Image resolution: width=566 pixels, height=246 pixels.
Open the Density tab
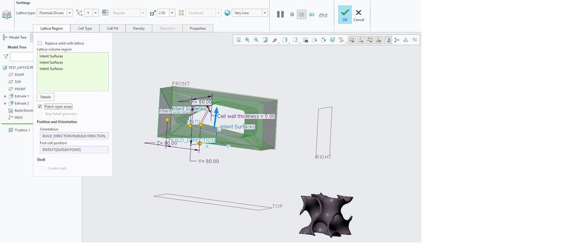(x=138, y=28)
